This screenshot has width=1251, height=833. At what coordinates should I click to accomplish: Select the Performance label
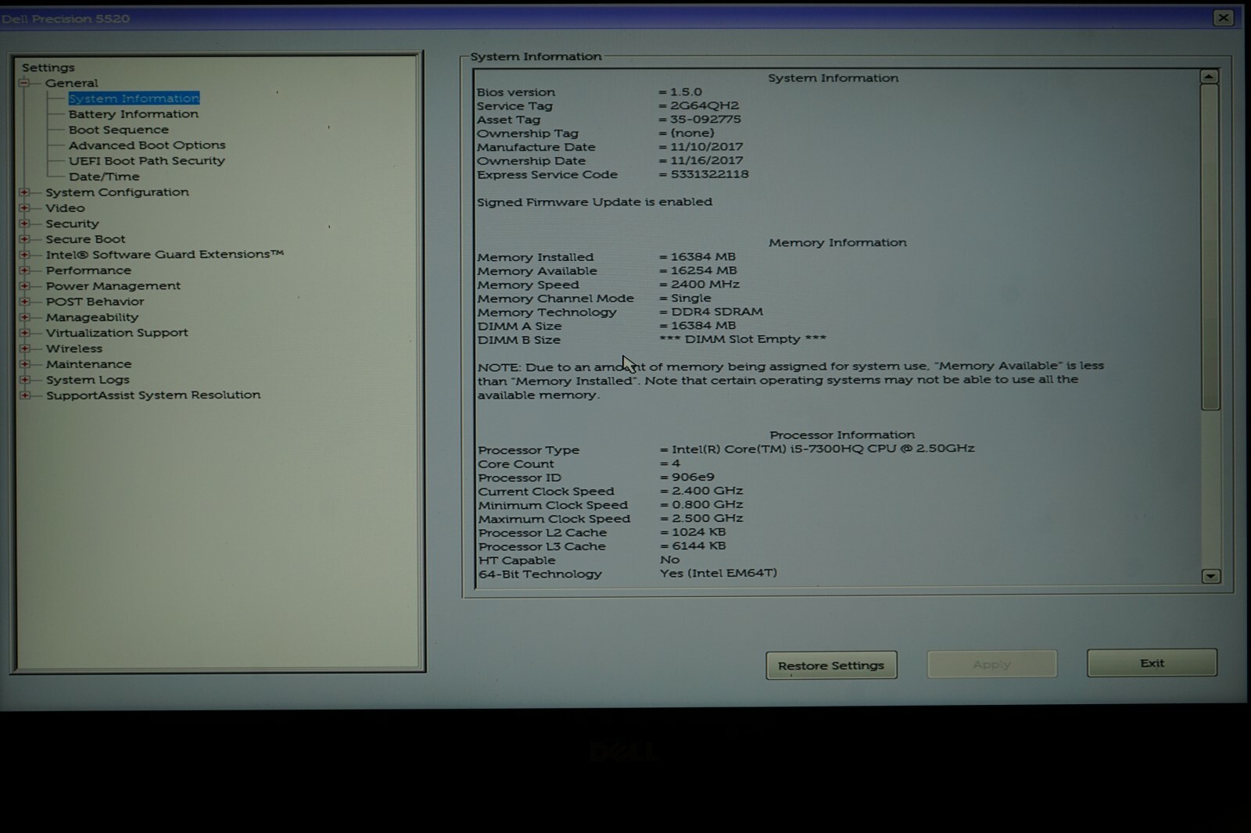pos(88,270)
